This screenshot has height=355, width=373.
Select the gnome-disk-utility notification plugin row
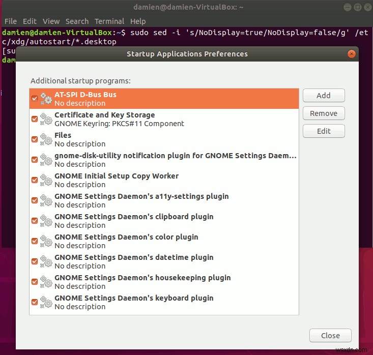164,160
